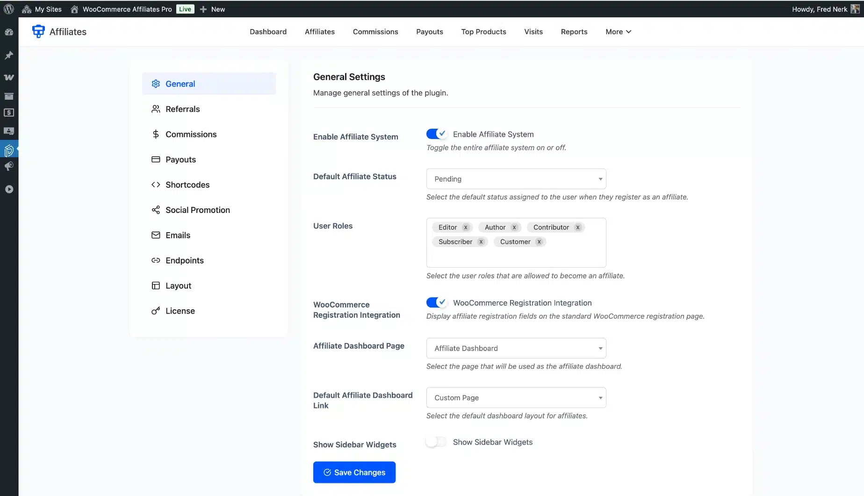
Task: Remove the Editor role tag
Action: click(466, 227)
